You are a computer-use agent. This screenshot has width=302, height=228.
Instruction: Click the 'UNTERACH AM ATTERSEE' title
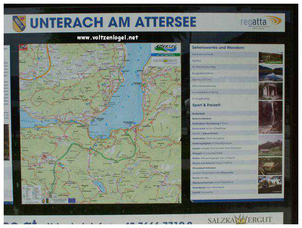pyautogui.click(x=113, y=22)
